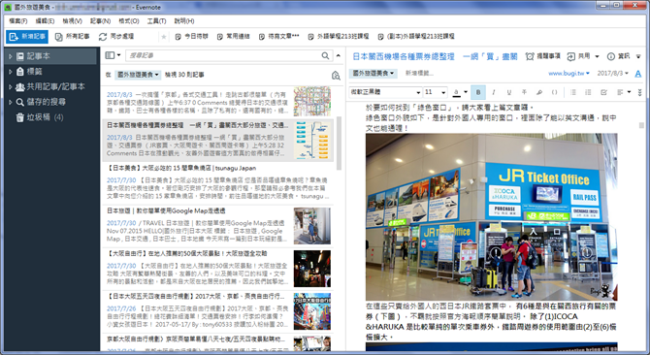The width and height of the screenshot is (650, 355).
Task: Click the shortcuts star icon
Action: 164,37
